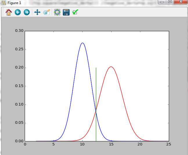Click the red curve peak
The height and width of the screenshot is (155, 188).
tap(111, 67)
